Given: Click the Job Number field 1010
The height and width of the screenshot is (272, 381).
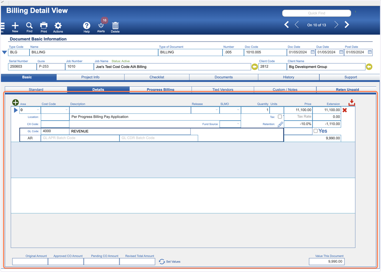Looking at the screenshot, I should [x=79, y=67].
